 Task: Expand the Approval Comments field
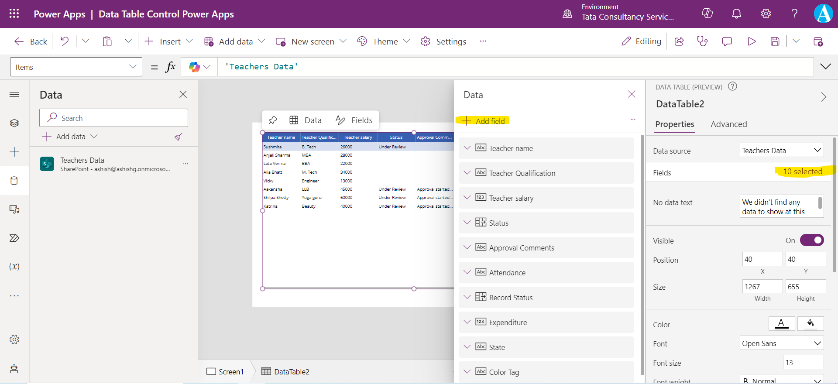[x=467, y=247]
